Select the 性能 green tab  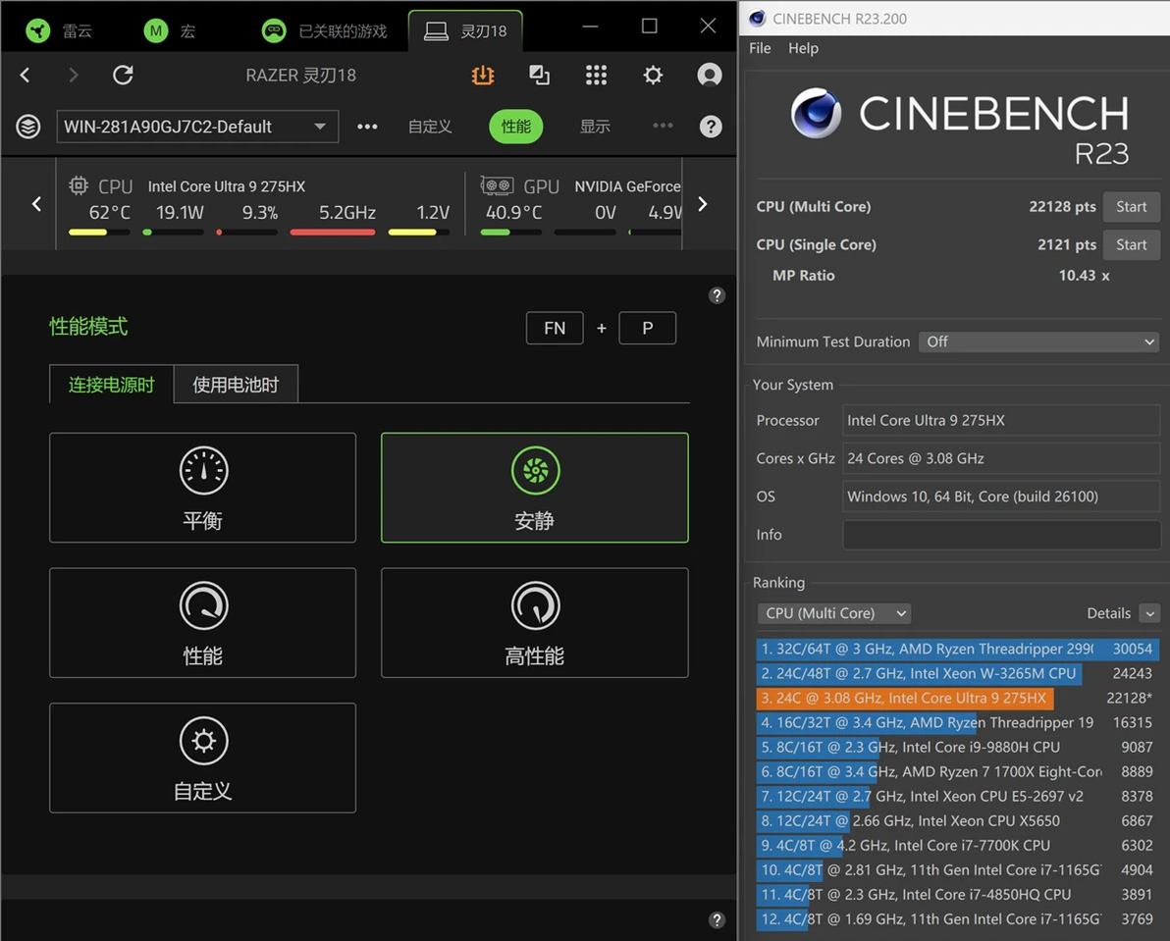tap(515, 127)
